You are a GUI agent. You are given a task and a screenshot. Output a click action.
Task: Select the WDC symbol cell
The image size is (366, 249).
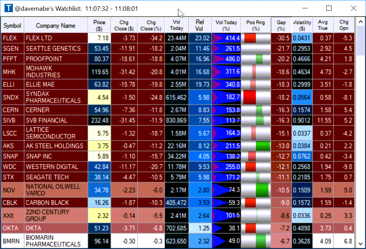pyautogui.click(x=13, y=167)
